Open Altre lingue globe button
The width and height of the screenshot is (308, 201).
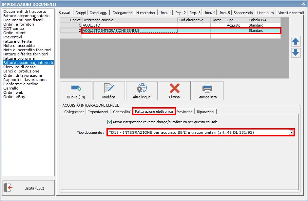142,90
